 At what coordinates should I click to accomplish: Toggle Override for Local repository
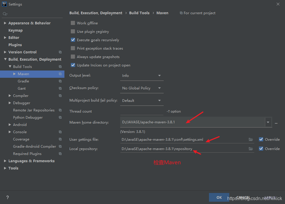[261, 149]
